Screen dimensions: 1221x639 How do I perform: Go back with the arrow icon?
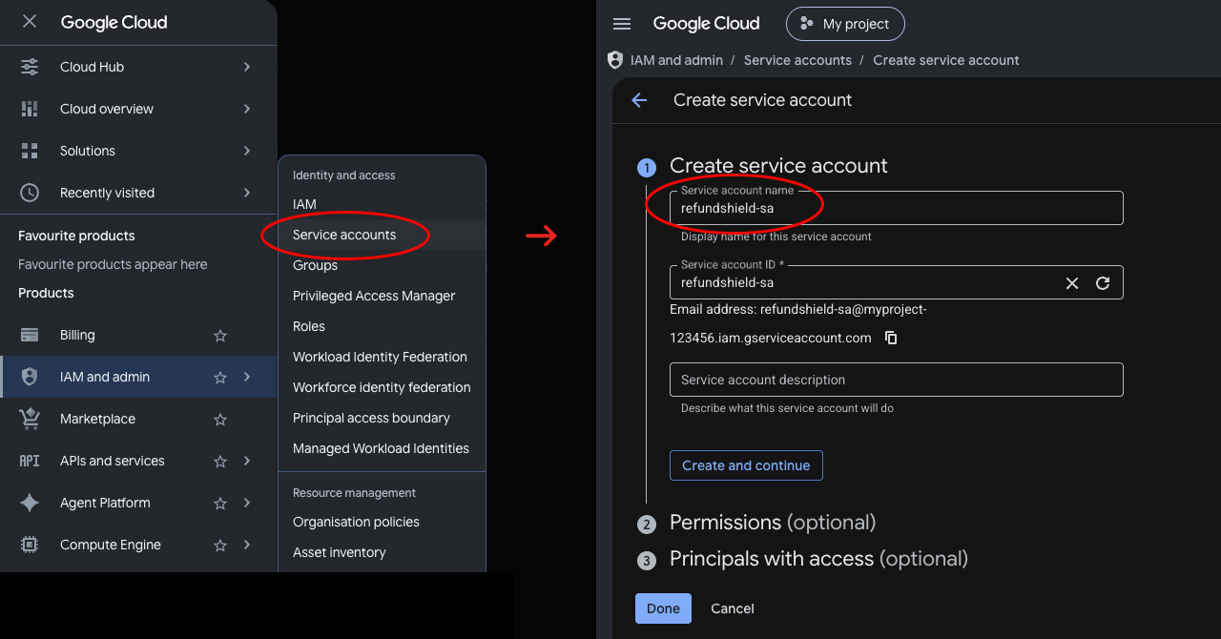point(639,100)
